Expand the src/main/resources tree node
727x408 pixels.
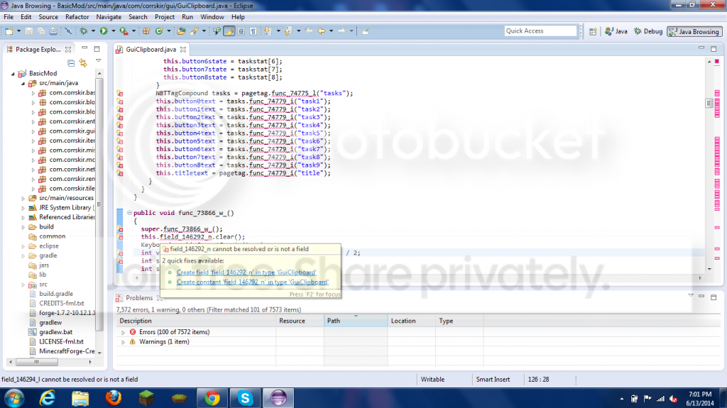(x=23, y=198)
